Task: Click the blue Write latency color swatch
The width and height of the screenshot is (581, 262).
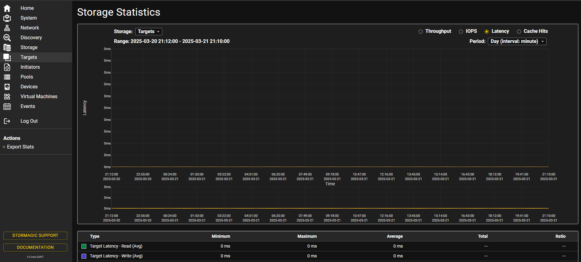Action: (84, 256)
